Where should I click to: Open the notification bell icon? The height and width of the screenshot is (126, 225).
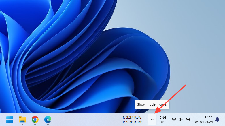coord(217,119)
